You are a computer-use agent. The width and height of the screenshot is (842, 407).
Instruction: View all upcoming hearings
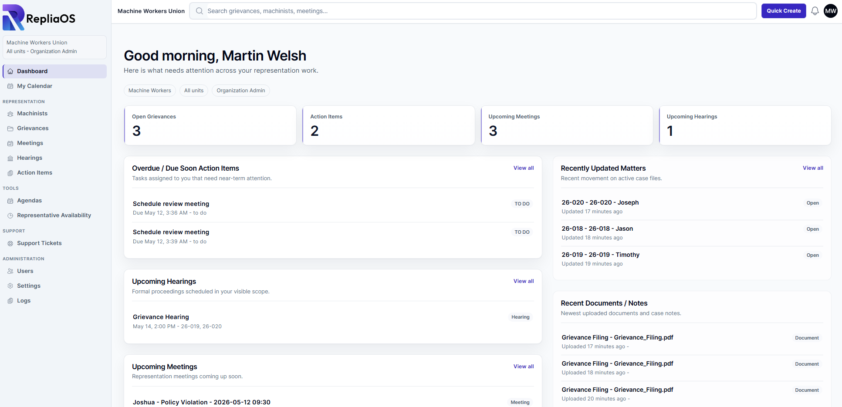click(x=523, y=281)
